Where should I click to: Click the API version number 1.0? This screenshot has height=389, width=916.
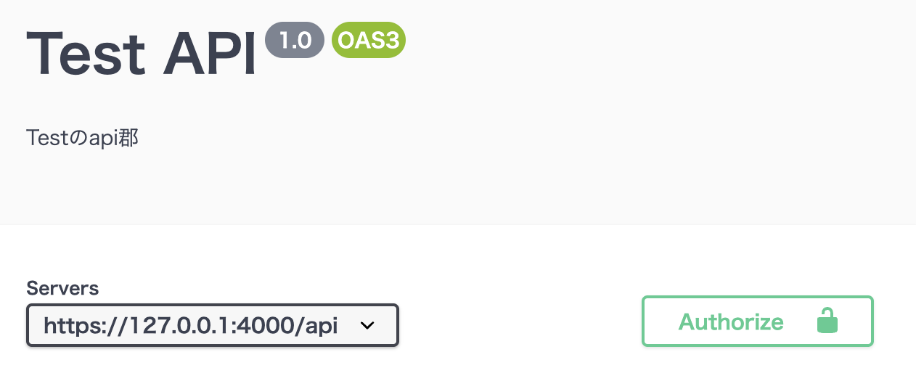(x=295, y=40)
